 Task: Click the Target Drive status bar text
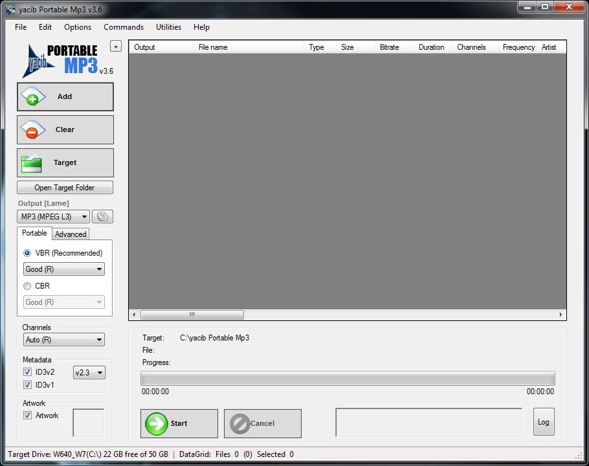[88, 454]
